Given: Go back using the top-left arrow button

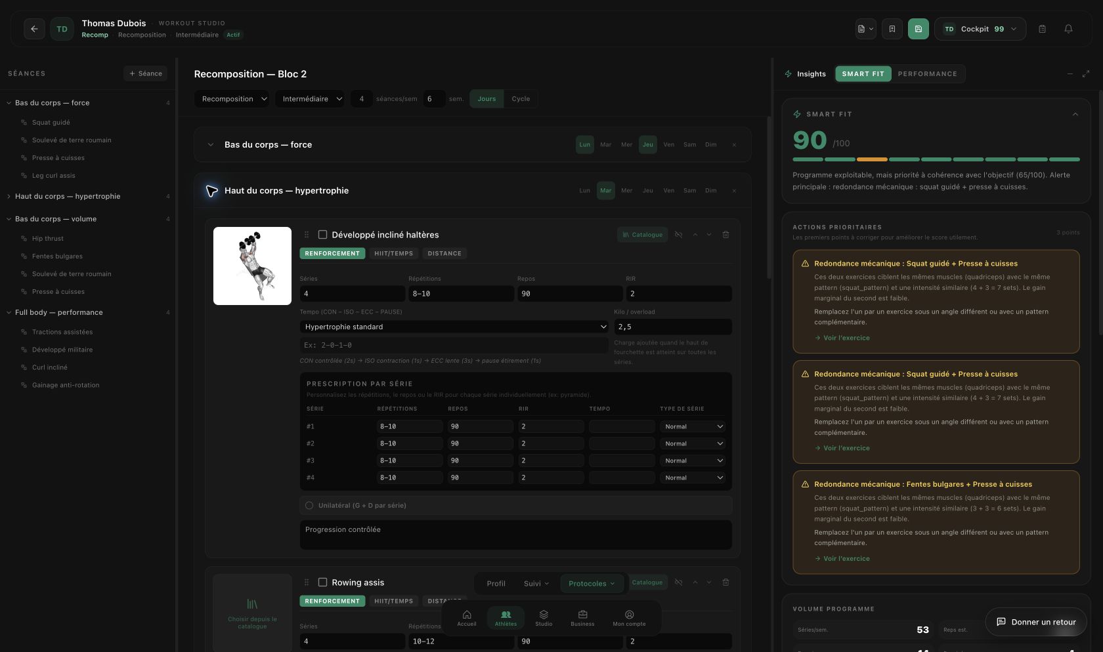Looking at the screenshot, I should pos(34,29).
